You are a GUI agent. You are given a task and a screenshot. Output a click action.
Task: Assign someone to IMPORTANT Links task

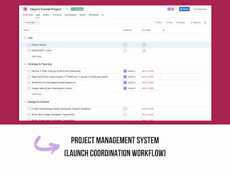(125, 50)
